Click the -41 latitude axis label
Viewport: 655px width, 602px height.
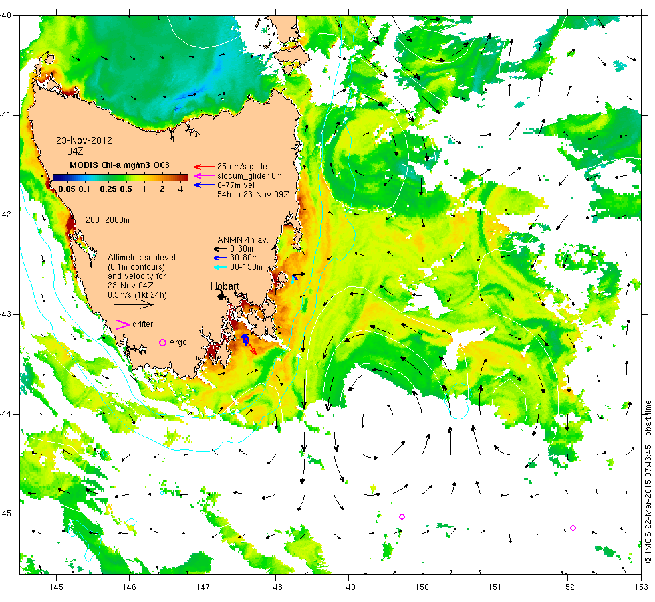(6, 115)
